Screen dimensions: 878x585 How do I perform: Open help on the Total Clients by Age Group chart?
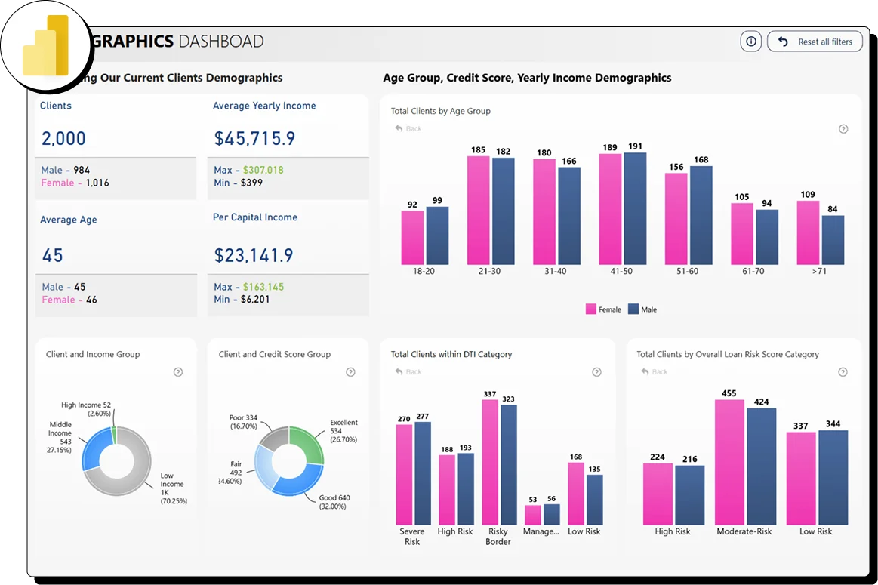click(x=843, y=129)
